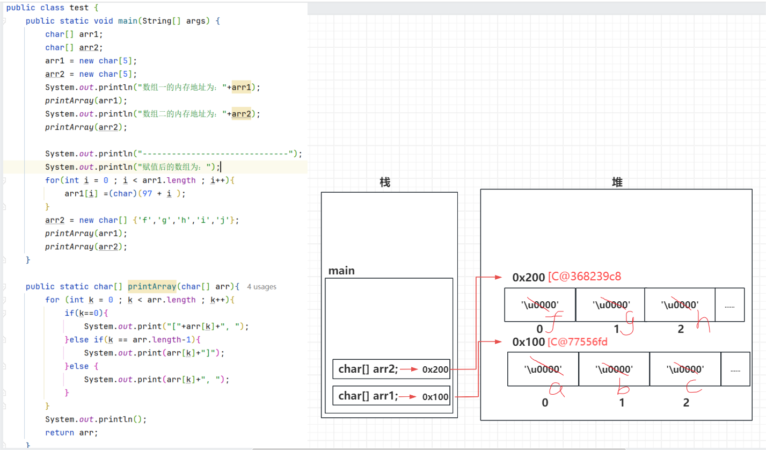Select the '栈' stack label in the diagram

pyautogui.click(x=385, y=183)
